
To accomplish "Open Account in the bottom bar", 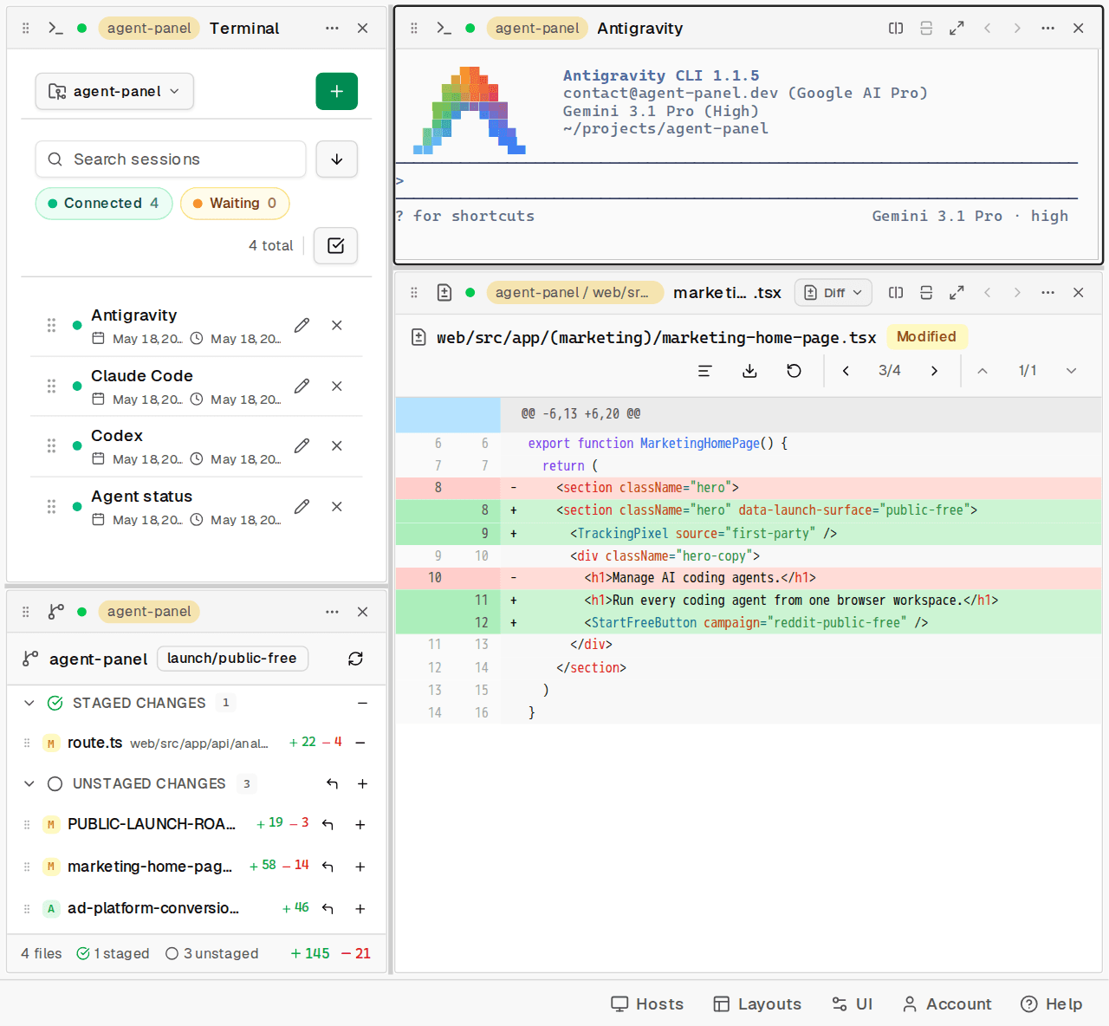I will pyautogui.click(x=947, y=1004).
